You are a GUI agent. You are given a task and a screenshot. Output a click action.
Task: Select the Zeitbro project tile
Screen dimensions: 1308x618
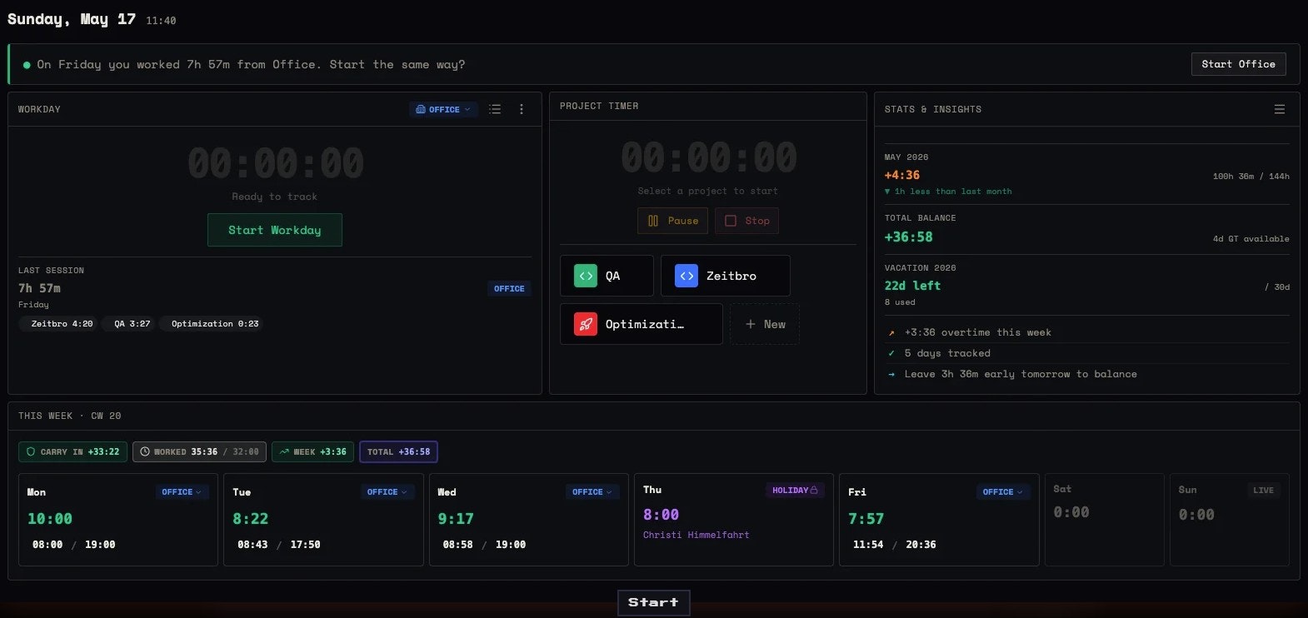click(726, 276)
